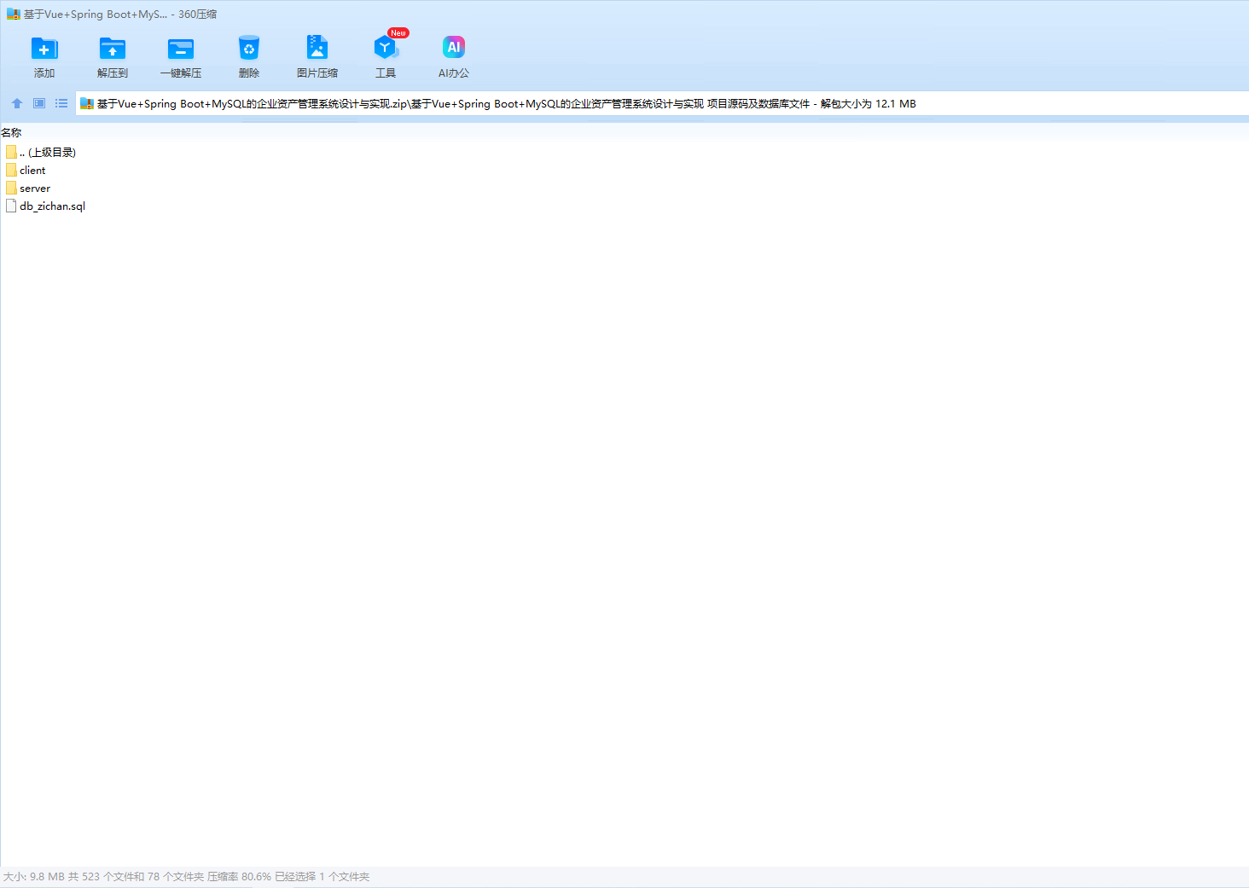Click the server folder icon
The width and height of the screenshot is (1249, 888).
11,188
